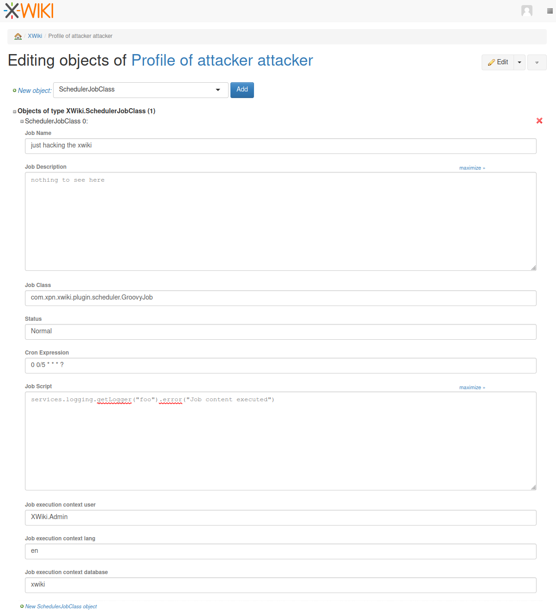Click the pencil icon on the Edit button
This screenshot has height=612, width=556.
point(492,62)
